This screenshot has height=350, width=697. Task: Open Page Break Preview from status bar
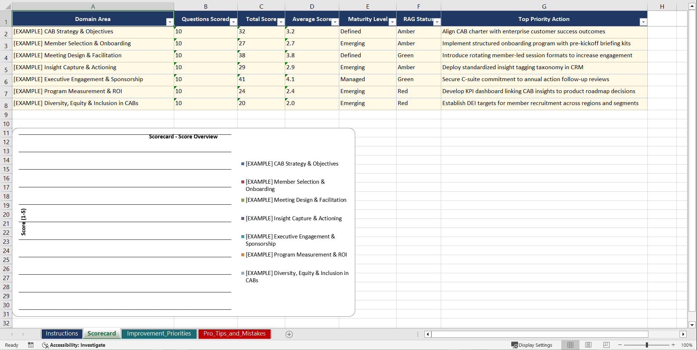(606, 345)
